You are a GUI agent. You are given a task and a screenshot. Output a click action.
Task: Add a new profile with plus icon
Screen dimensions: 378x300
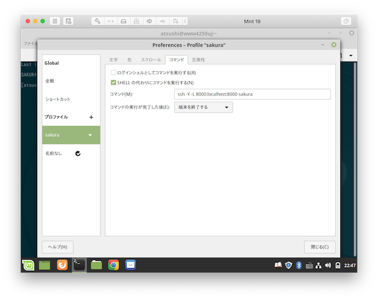tap(91, 117)
